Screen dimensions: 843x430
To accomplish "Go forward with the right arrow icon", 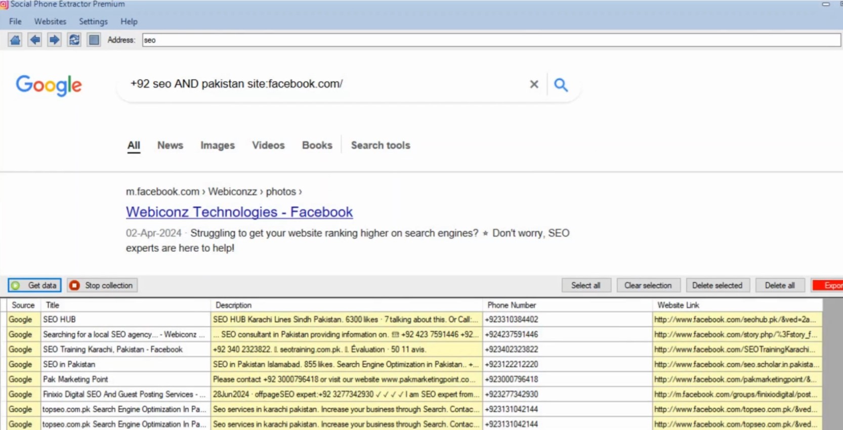I will click(54, 40).
